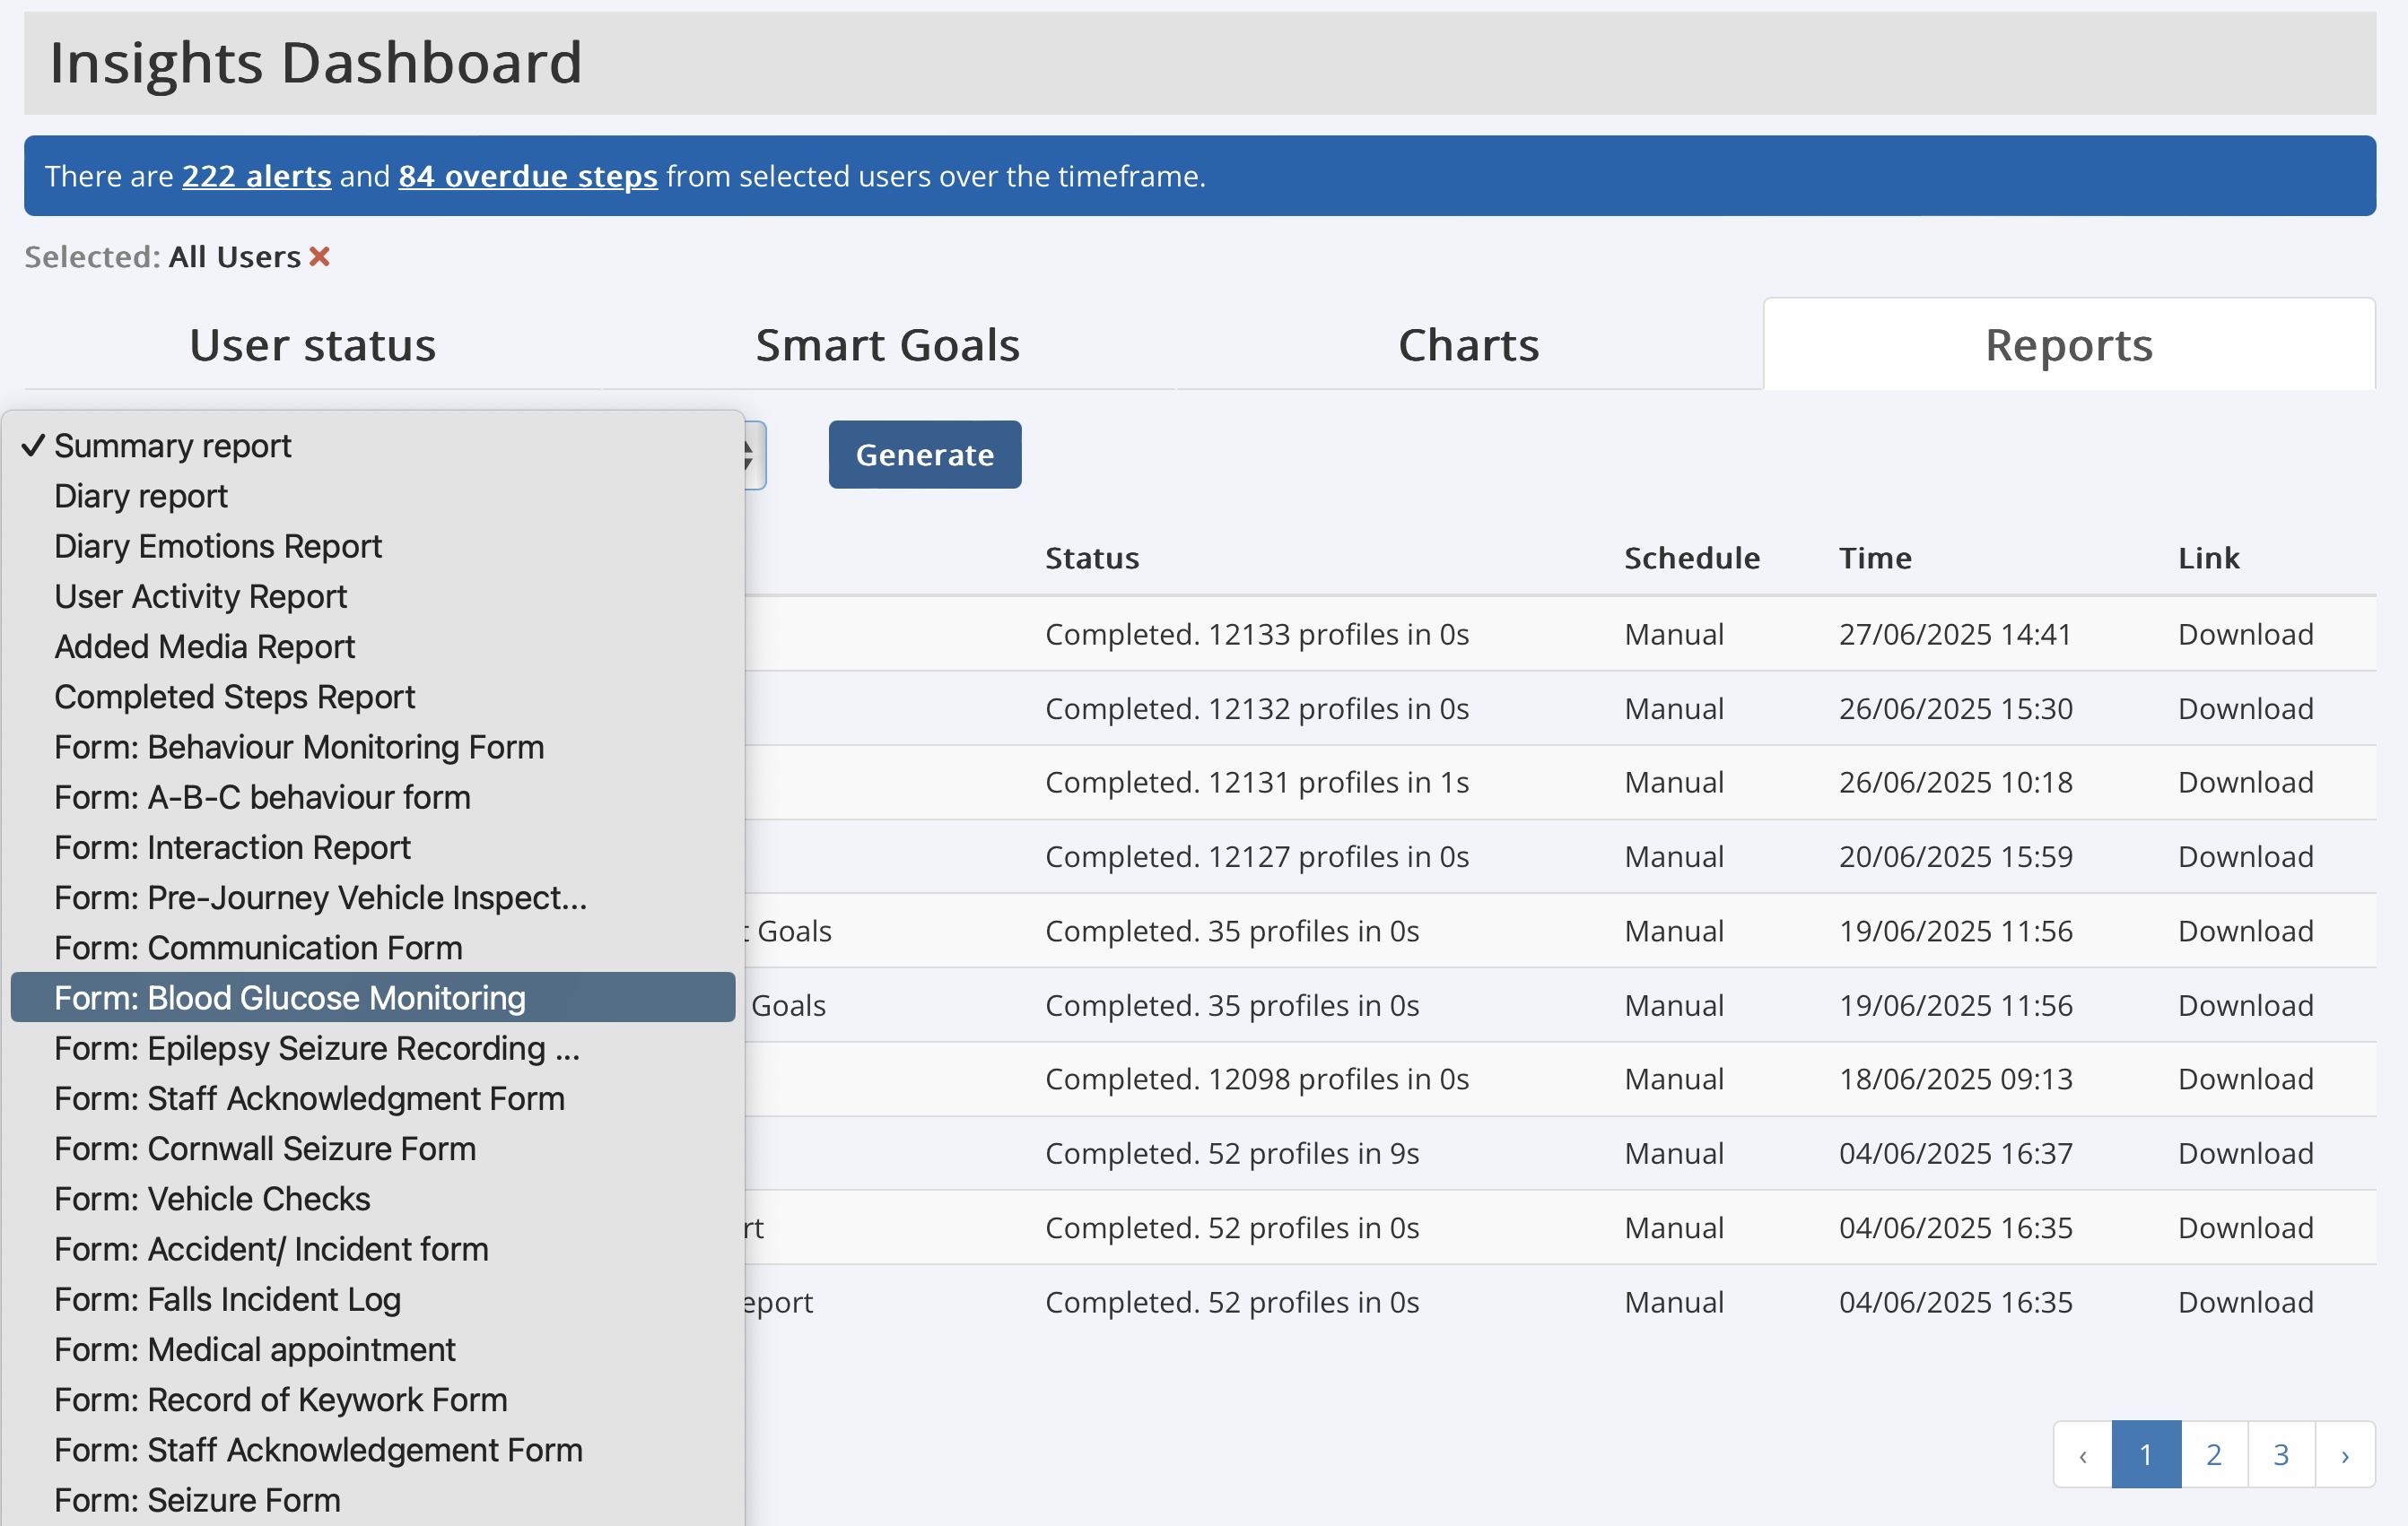Go to previous page arrow in pagination
The image size is (2408, 1526).
pyautogui.click(x=2082, y=1455)
